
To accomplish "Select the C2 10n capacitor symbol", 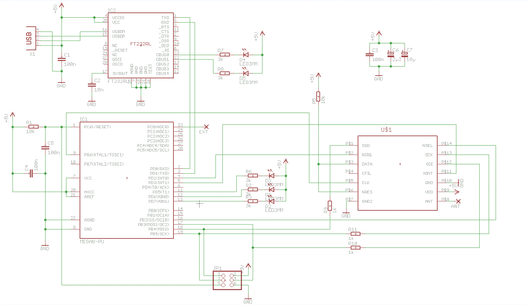I will click(x=91, y=85).
